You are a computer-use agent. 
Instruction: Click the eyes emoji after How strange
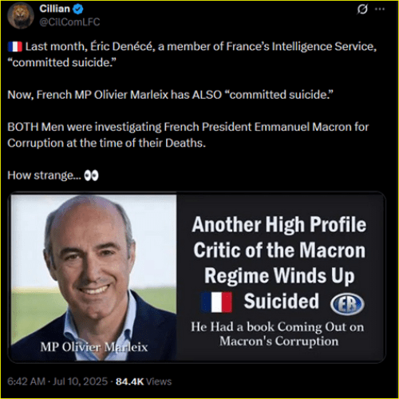91,176
